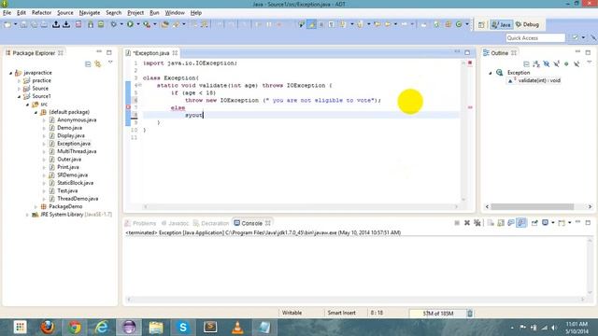Open Skype from the taskbar
The width and height of the screenshot is (598, 336).
pos(183,328)
